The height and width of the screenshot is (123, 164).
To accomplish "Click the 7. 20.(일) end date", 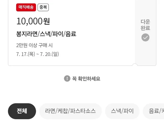I will (x=49, y=54).
